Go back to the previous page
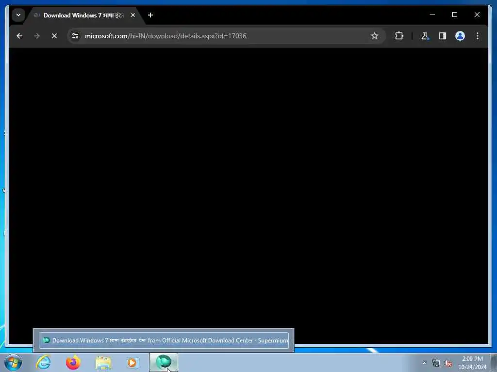Viewport: 497px width, 372px height. pos(19,36)
